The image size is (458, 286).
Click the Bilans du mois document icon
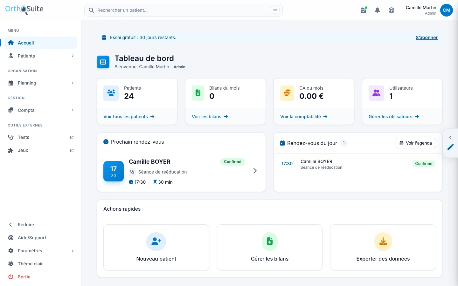[x=198, y=93]
